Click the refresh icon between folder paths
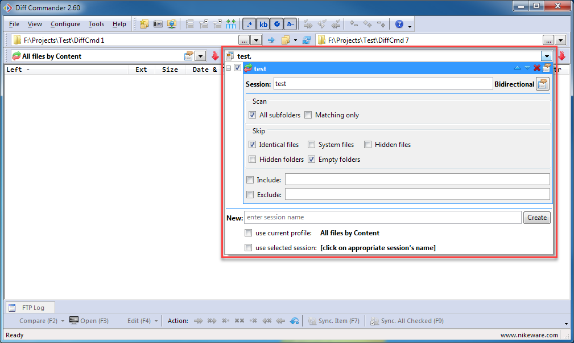The width and height of the screenshot is (574, 343). click(x=307, y=40)
